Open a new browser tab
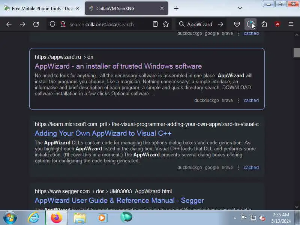Viewport: 300px width, 225px height. tap(176, 8)
